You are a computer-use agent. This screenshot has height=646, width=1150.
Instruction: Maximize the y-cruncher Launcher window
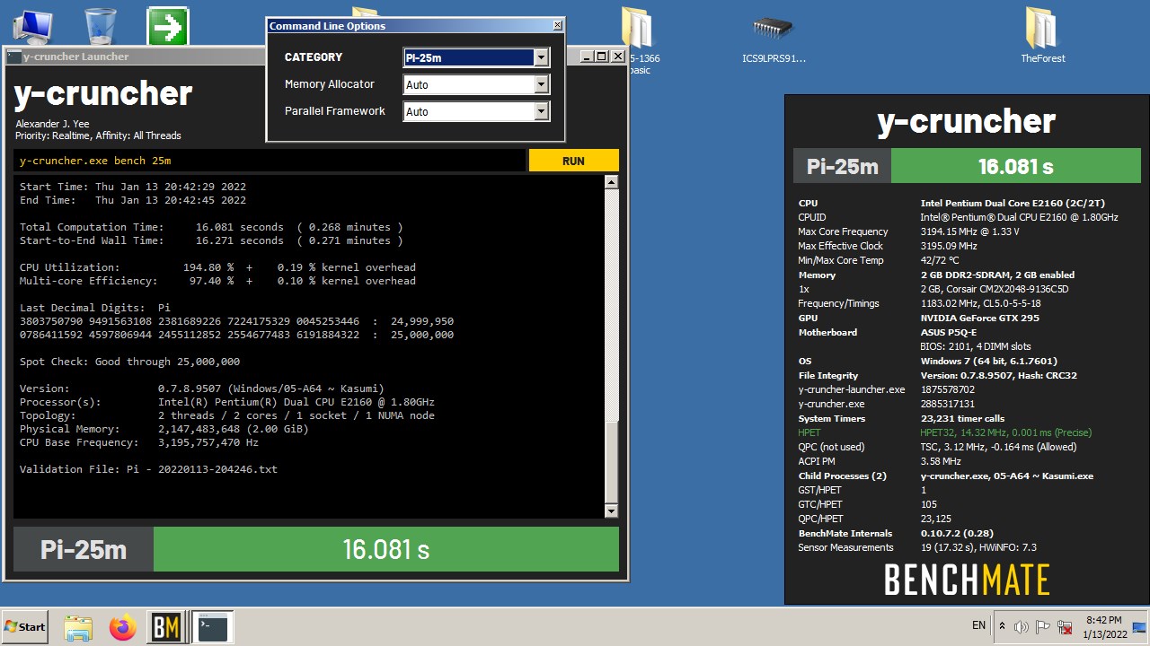602,56
